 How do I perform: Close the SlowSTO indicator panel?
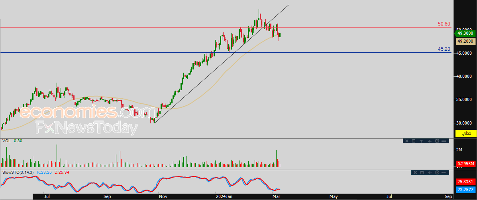click(x=414, y=172)
